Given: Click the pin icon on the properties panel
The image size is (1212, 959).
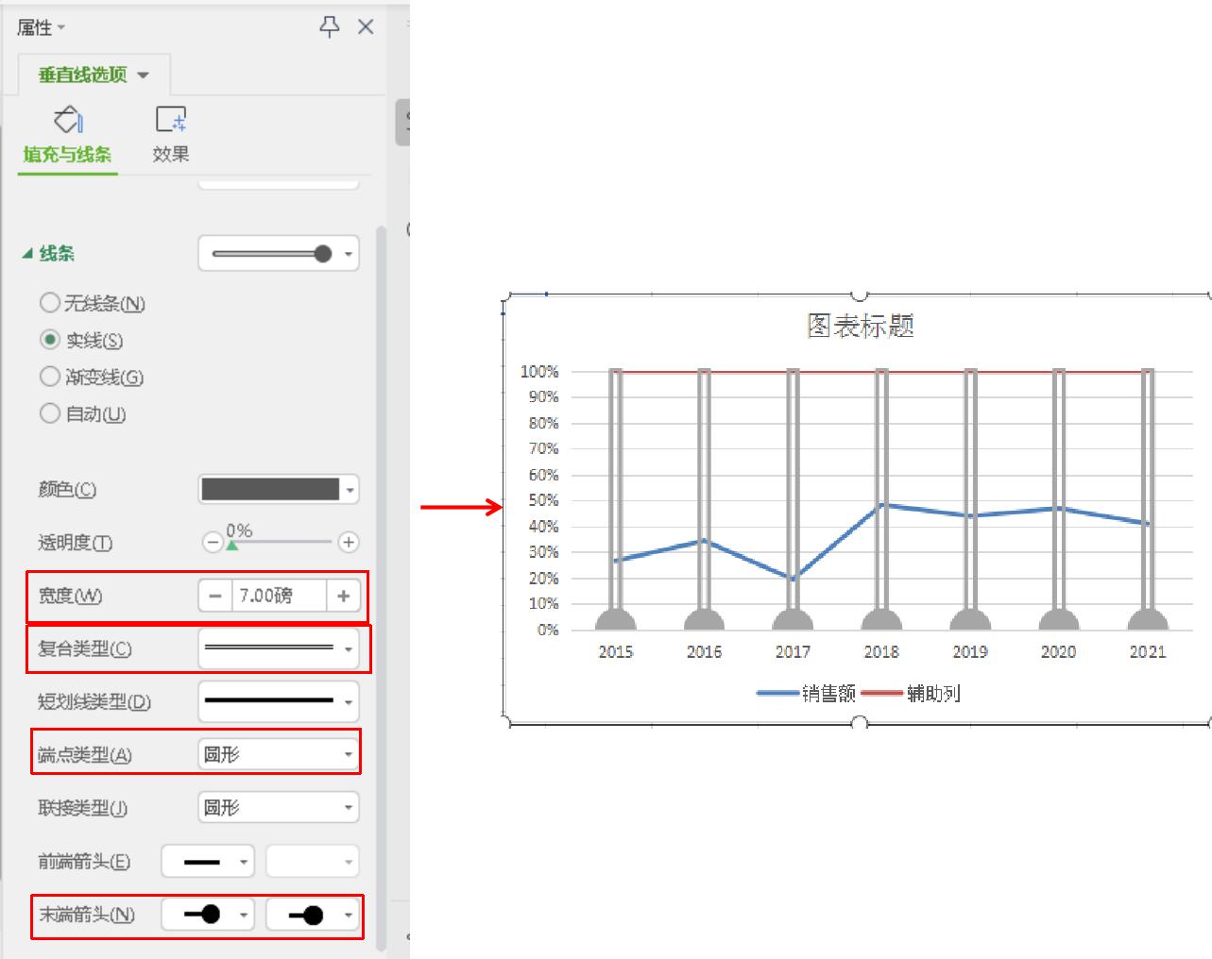Looking at the screenshot, I should pyautogui.click(x=329, y=27).
